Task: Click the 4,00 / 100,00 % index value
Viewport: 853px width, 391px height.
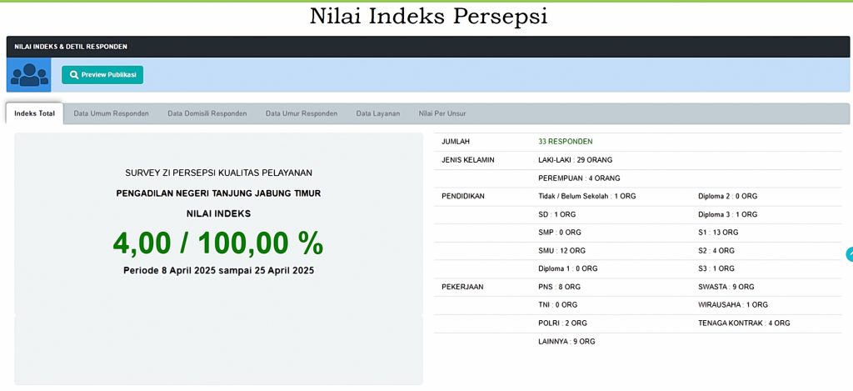Action: coord(217,243)
